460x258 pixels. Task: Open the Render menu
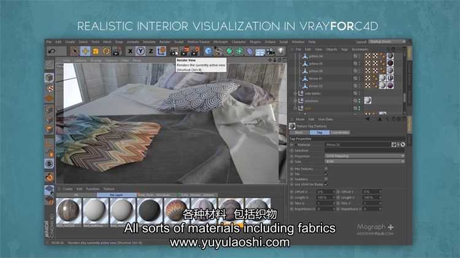[x=164, y=42]
